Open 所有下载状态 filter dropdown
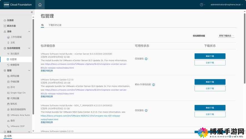This screenshot has height=139, width=246. pyautogui.click(x=227, y=36)
